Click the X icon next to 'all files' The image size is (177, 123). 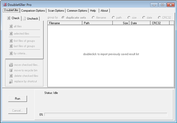(x=11, y=26)
